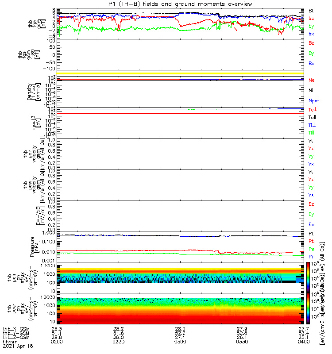Click the green "Ey" electric field legend label

311,215
